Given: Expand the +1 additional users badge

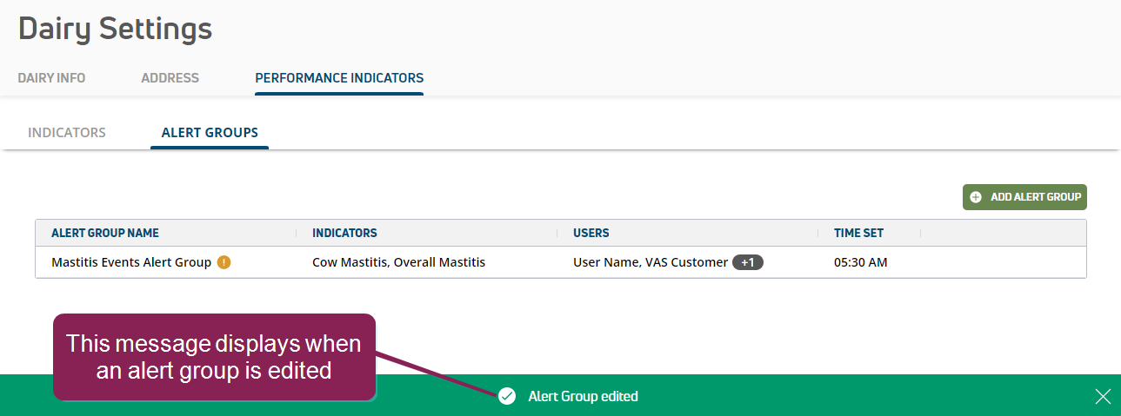Looking at the screenshot, I should [747, 262].
